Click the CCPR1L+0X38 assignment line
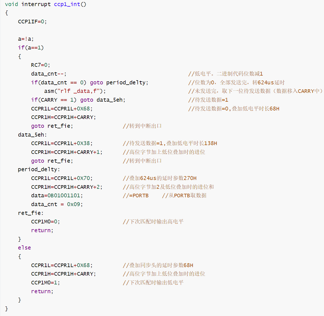This screenshot has height=316, width=324. click(x=62, y=143)
